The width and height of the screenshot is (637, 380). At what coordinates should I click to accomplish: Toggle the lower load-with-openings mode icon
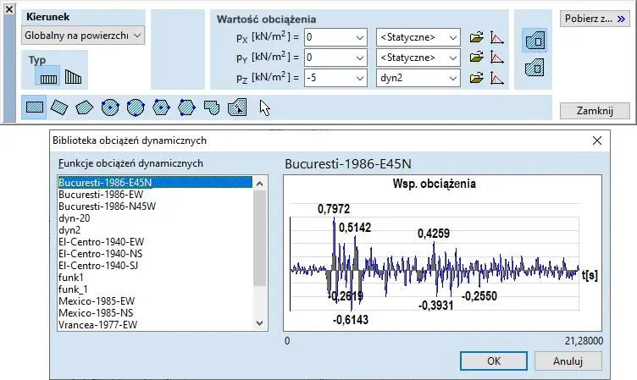pos(534,69)
